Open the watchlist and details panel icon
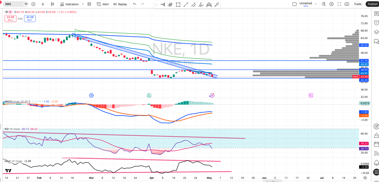 tap(376, 14)
